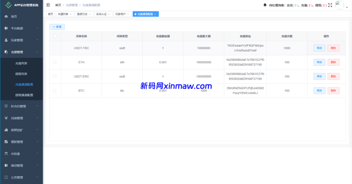Screen dimensions: 352x184
Task: Click the AI控盘 sidebar icon
Action: click(x=6, y=154)
